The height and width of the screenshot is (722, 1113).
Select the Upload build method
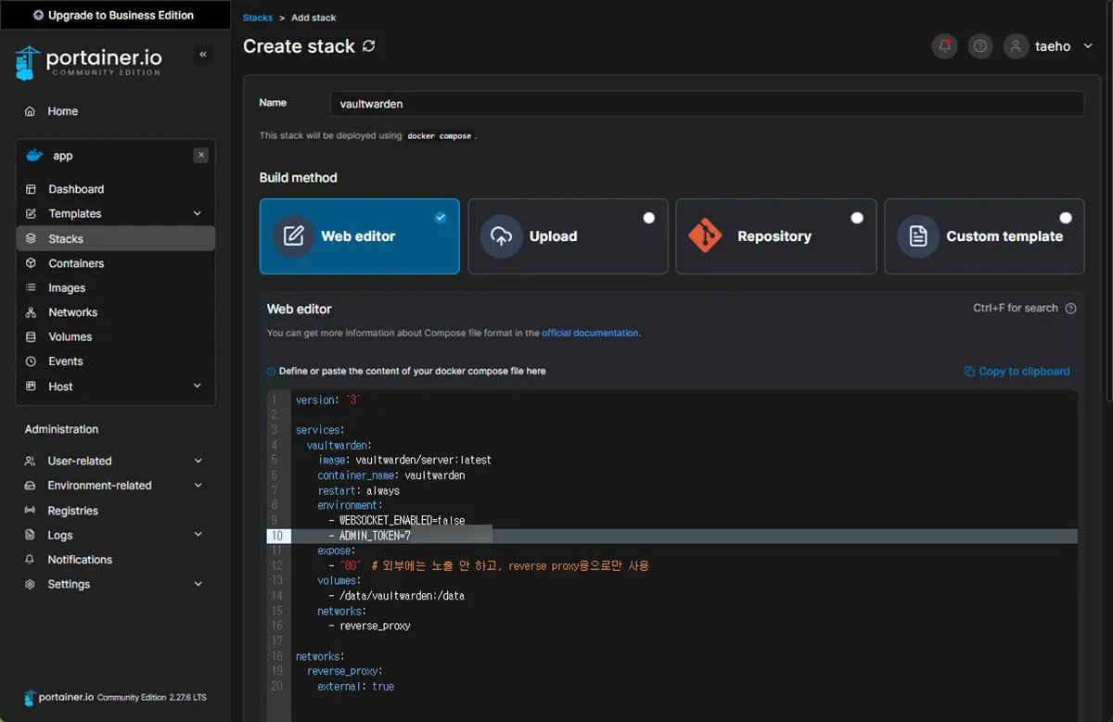(x=568, y=236)
